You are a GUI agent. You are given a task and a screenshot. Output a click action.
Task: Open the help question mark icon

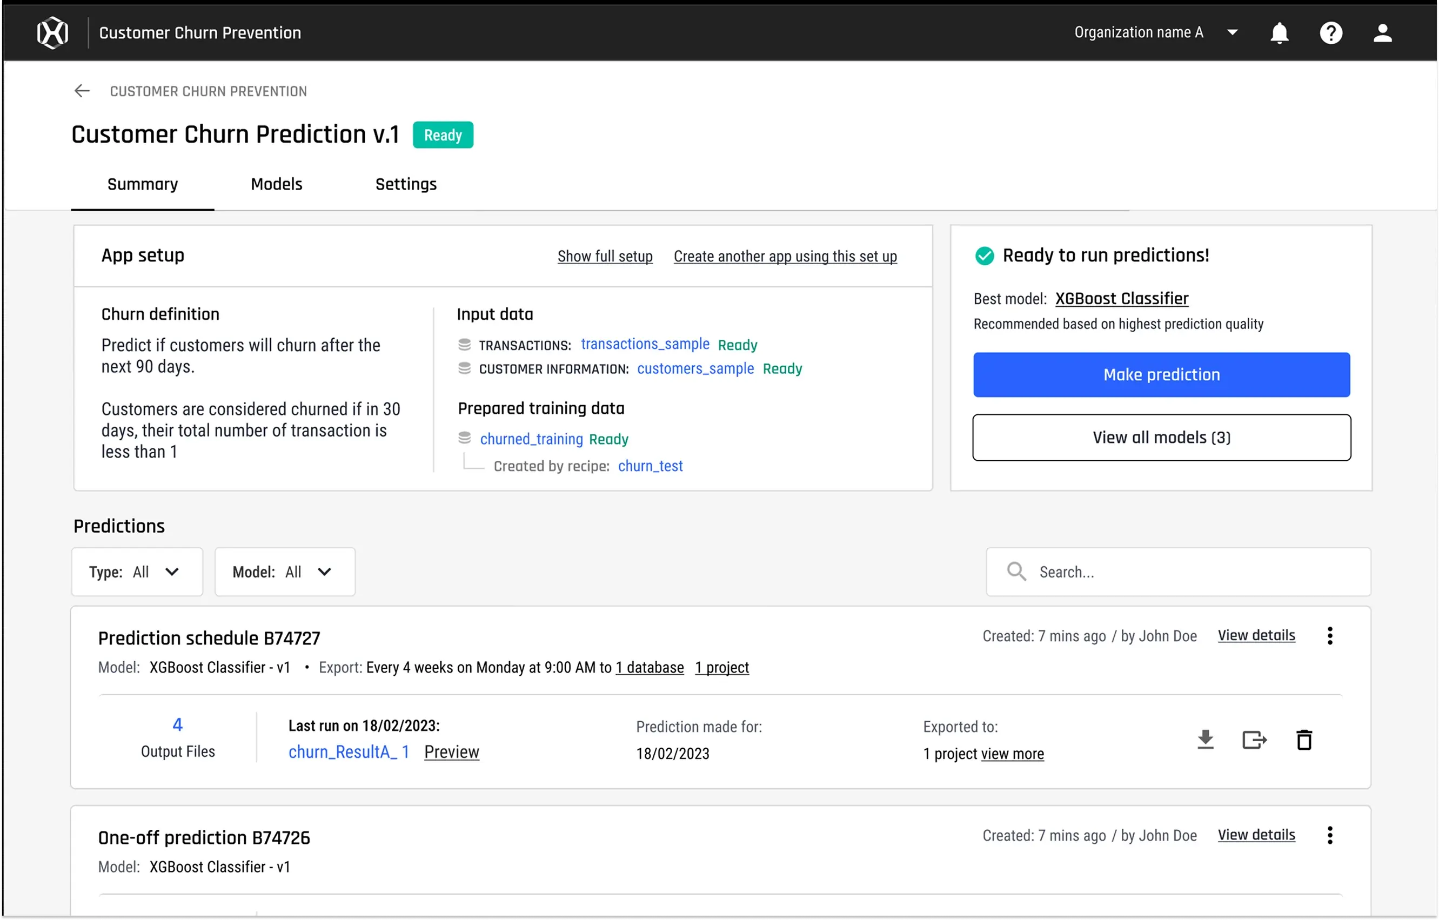pos(1331,33)
